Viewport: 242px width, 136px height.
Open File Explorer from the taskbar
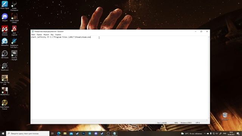65,133
